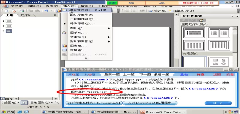This screenshot has width=240, height=114.
Task: Click the Insert Chart toolbar icon
Action: 58,11
